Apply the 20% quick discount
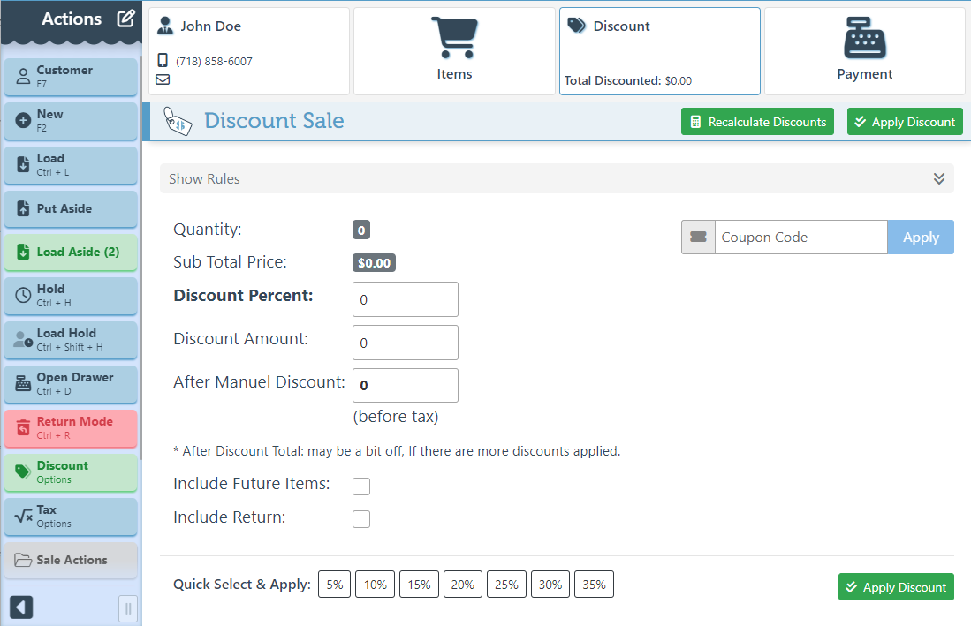This screenshot has height=626, width=971. (x=462, y=585)
